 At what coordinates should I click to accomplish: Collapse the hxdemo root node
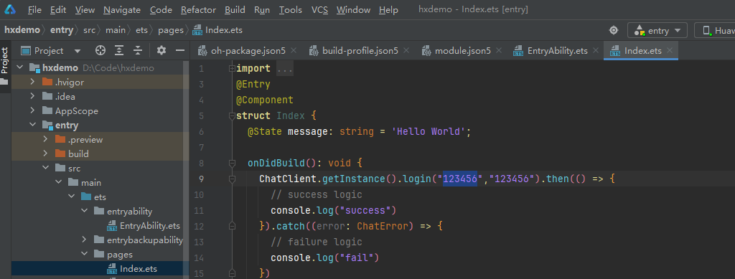[19, 68]
